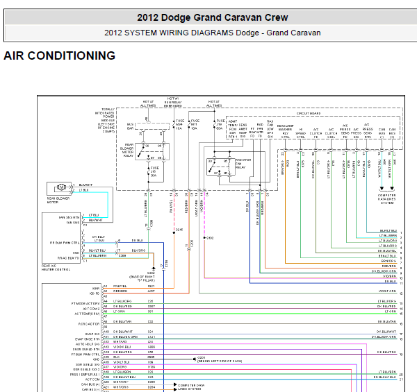This screenshot has height=392, width=417.
Task: Click the '2012 Dodge Grand Caravan Crew' title
Action: (x=212, y=17)
